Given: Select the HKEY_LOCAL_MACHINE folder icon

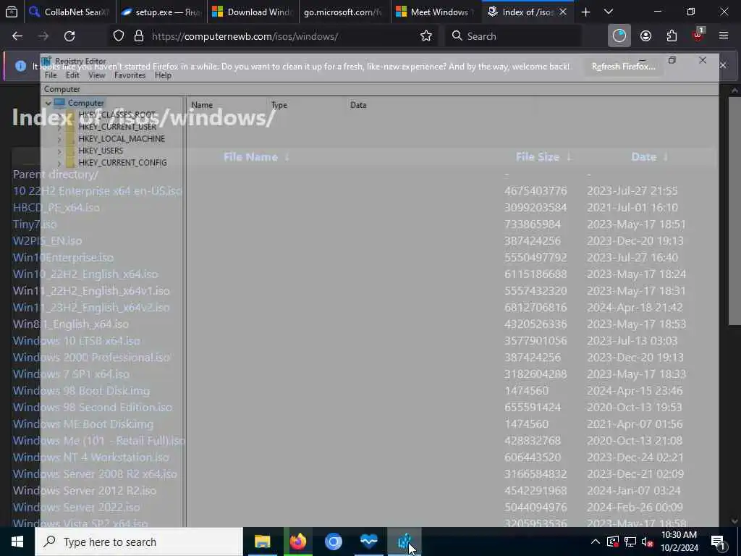Looking at the screenshot, I should coord(70,138).
